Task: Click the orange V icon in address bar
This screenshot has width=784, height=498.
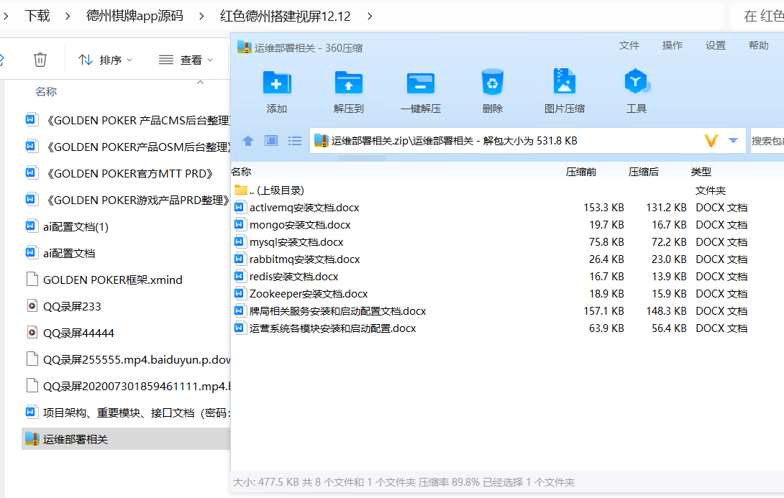Action: coord(711,141)
